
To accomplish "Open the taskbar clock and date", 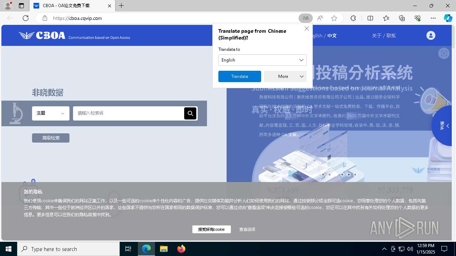I will point(425,249).
